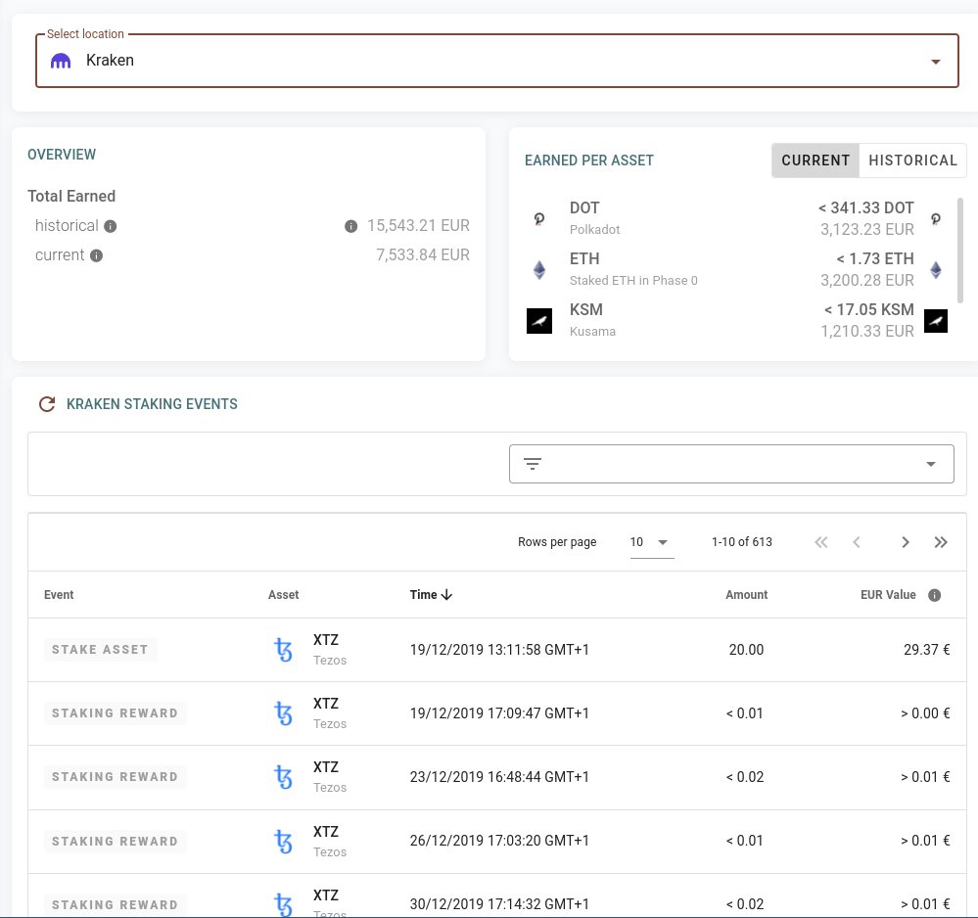Click the earned per asset list scrollbar
Image resolution: width=978 pixels, height=918 pixels.
(960, 250)
